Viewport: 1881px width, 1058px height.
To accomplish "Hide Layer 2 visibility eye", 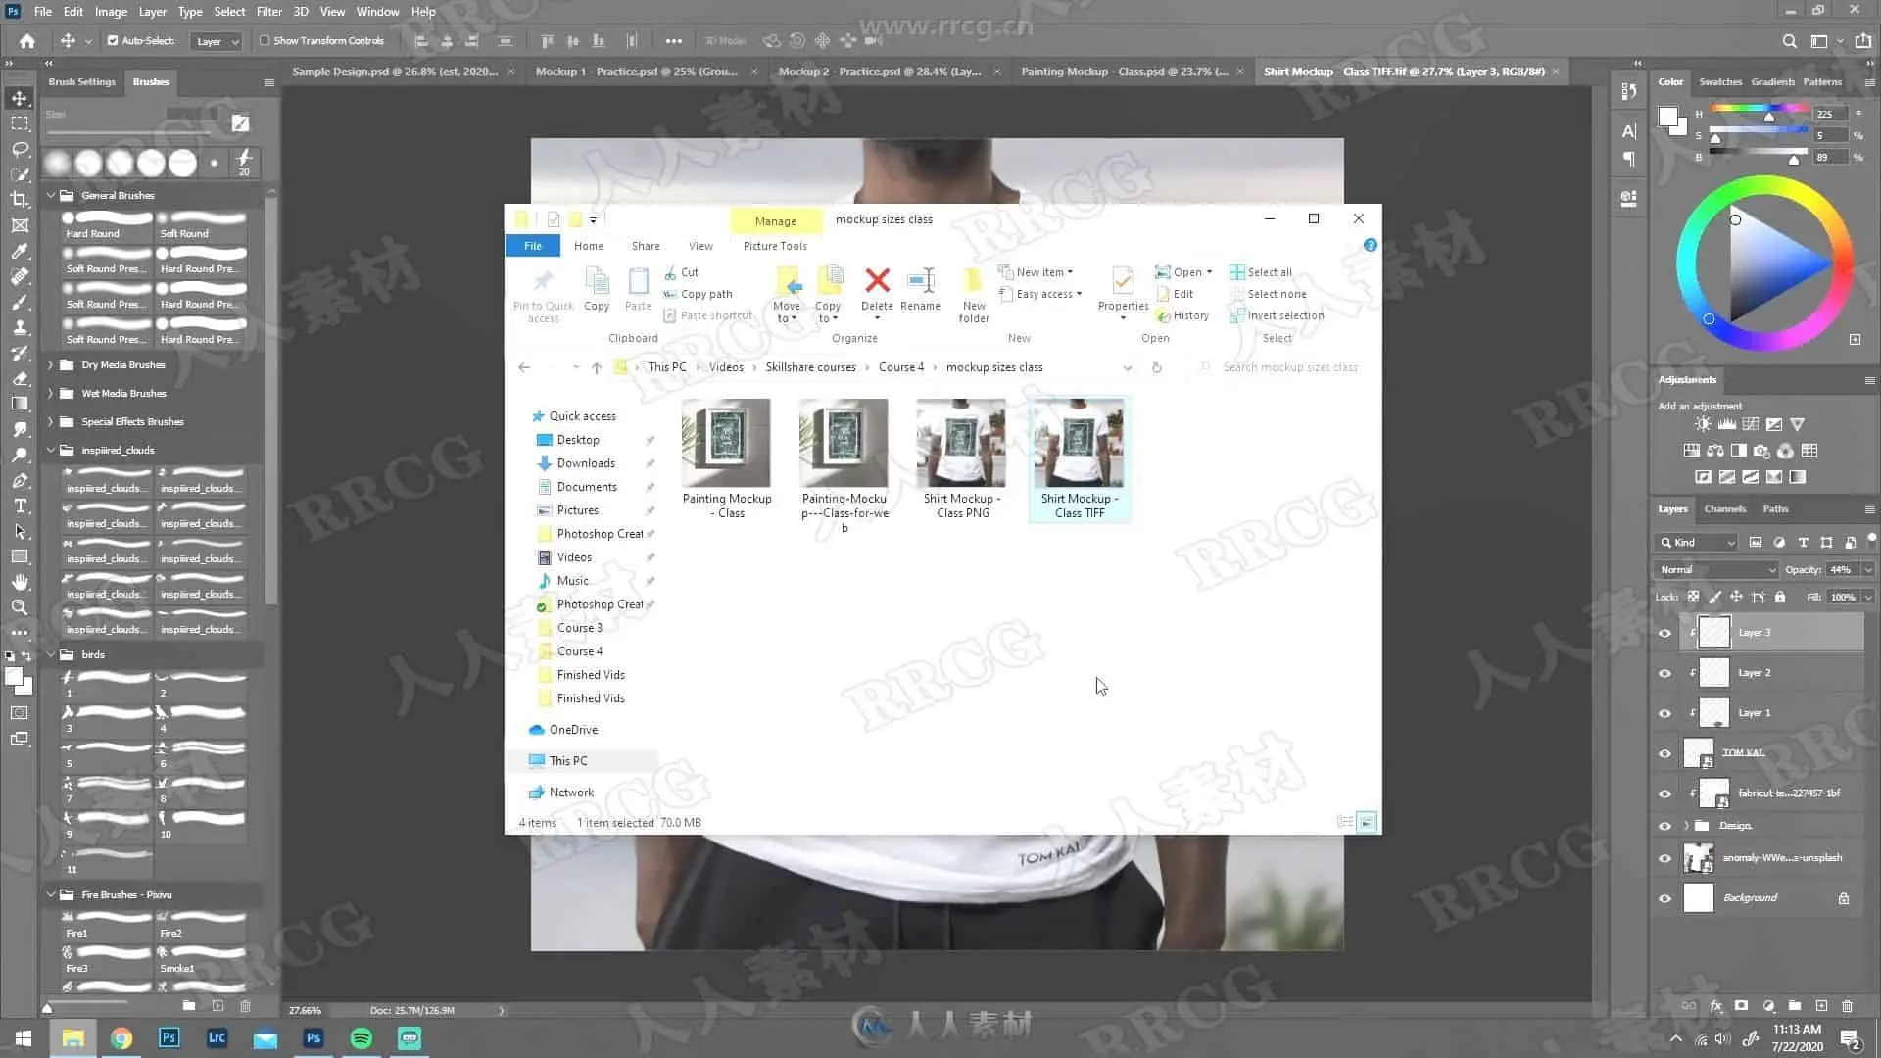I will click(x=1664, y=673).
